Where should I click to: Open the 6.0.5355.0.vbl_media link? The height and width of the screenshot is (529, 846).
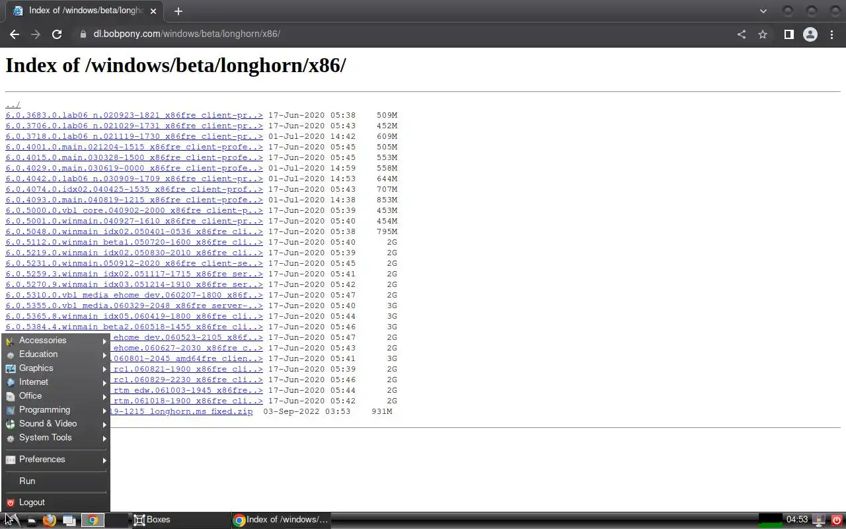coord(134,305)
